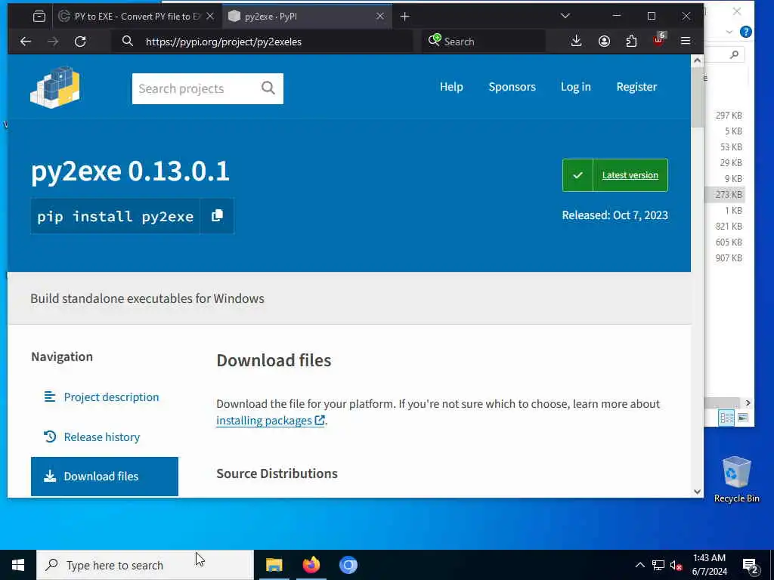The width and height of the screenshot is (774, 580).
Task: Close the PY to EXE tab
Action: pos(210,17)
